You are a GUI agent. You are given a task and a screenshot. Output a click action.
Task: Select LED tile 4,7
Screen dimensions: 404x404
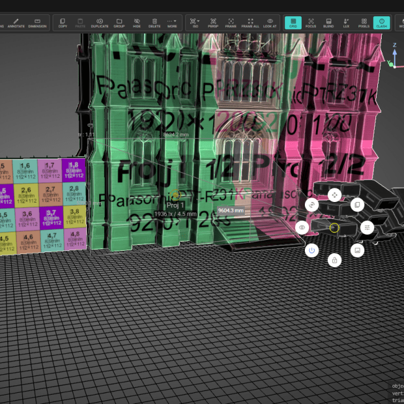[53, 240]
